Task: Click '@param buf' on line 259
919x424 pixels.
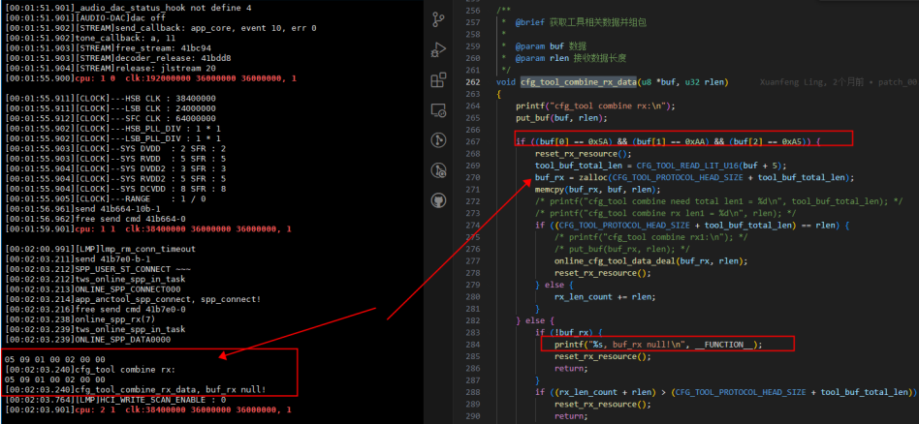Action: tap(540, 46)
